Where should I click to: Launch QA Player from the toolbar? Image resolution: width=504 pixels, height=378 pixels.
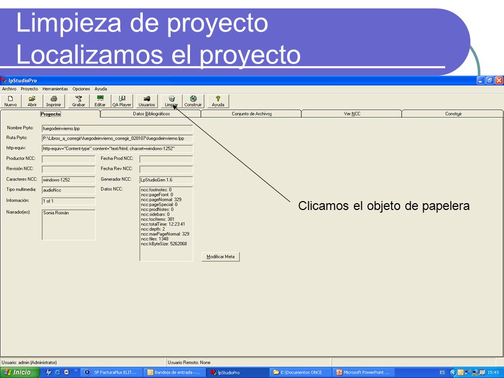point(121,101)
